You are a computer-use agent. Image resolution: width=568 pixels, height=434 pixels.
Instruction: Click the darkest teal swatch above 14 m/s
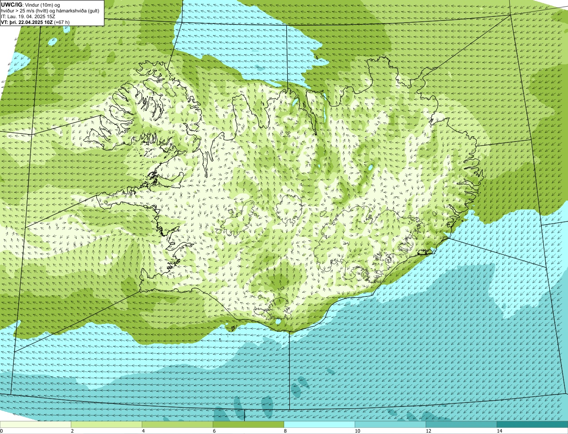532,424
